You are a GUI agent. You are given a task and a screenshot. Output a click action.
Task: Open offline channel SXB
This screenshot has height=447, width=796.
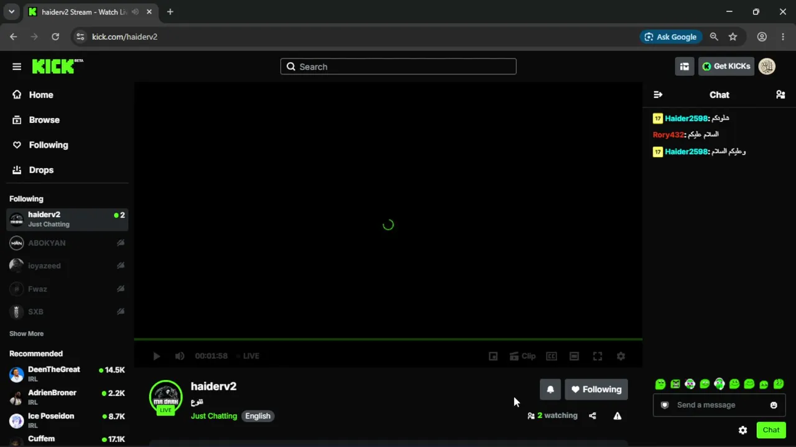(67, 312)
